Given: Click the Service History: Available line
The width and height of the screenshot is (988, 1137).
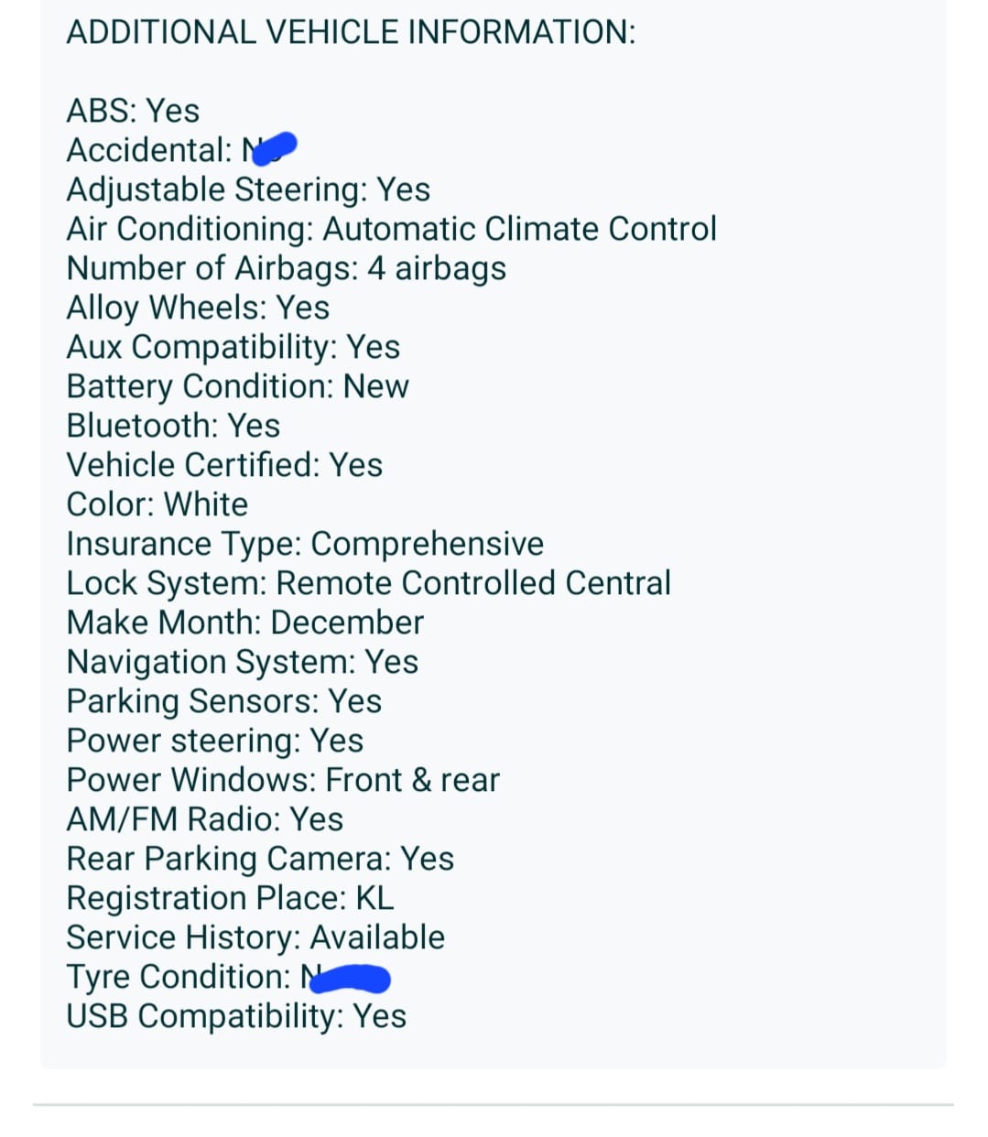Looking at the screenshot, I should click(255, 937).
